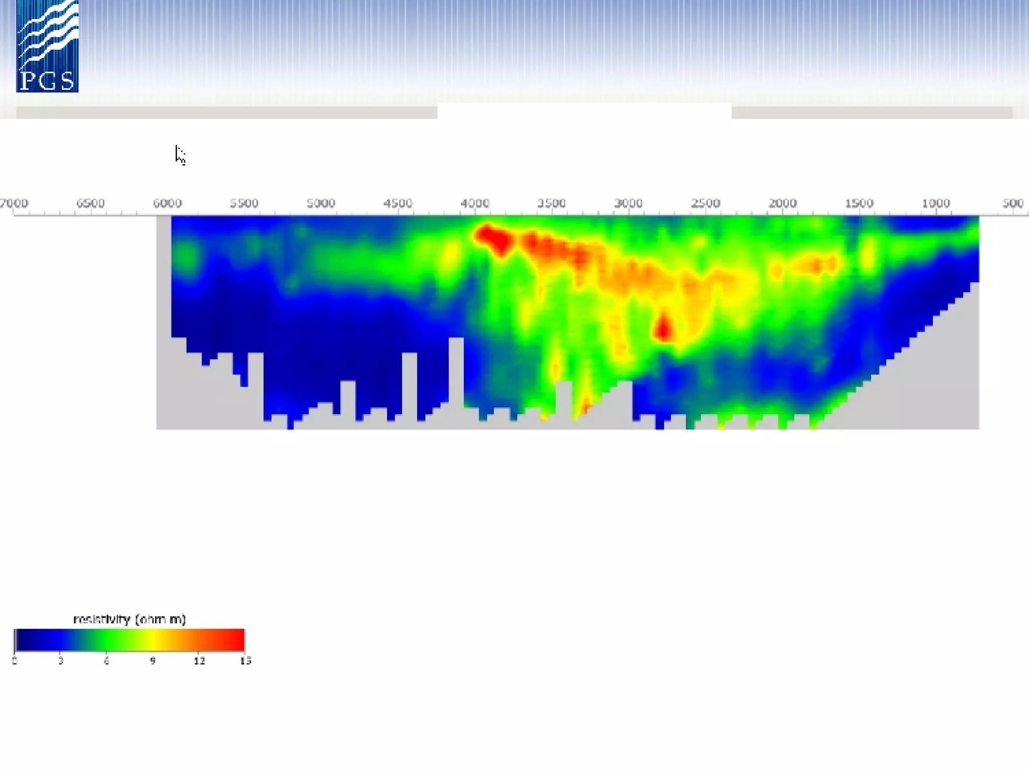
Task: Click the 3000 axis tick label
Action: coord(628,203)
